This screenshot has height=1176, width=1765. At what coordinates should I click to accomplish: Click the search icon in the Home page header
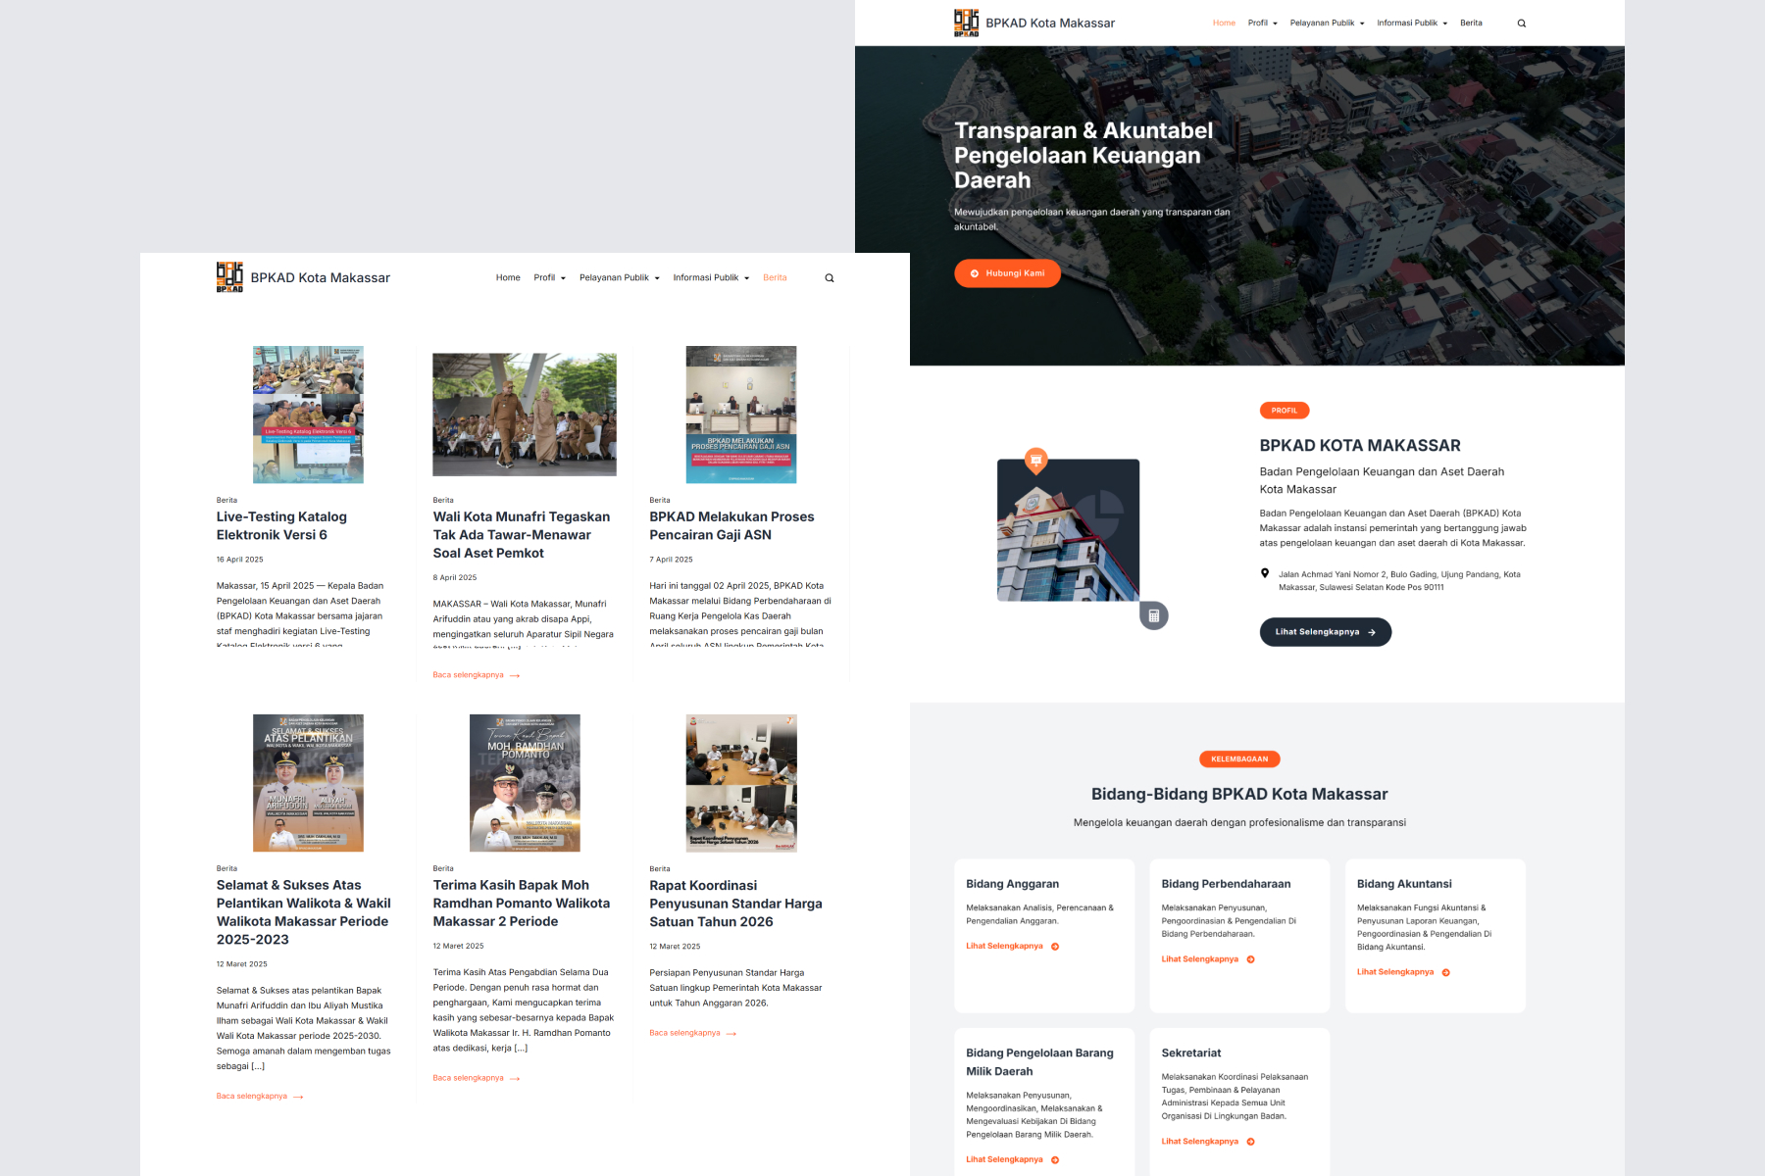[1522, 24]
